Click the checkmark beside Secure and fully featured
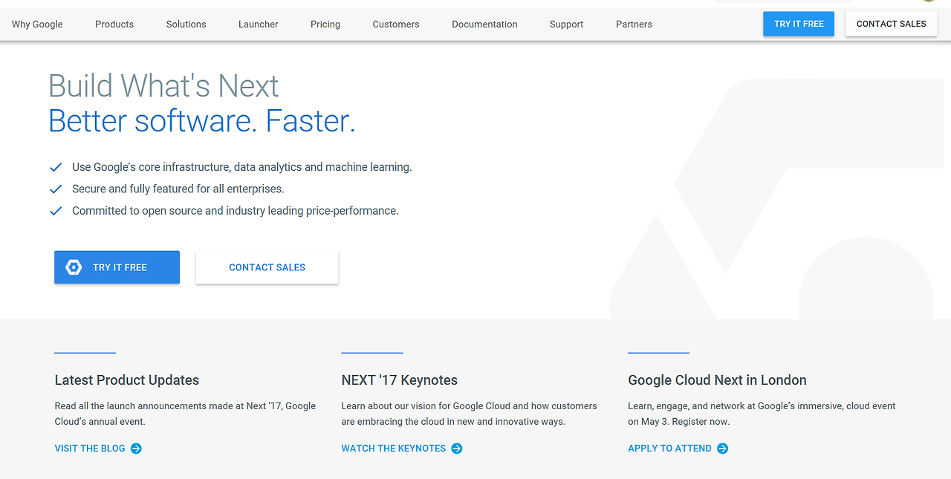951x479 pixels. pyautogui.click(x=56, y=189)
